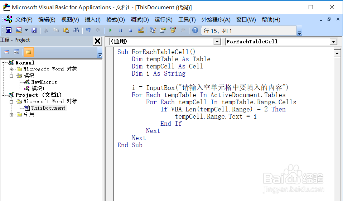Open Properties Window toolbar icon
The width and height of the screenshot is (343, 201).
(163, 30)
